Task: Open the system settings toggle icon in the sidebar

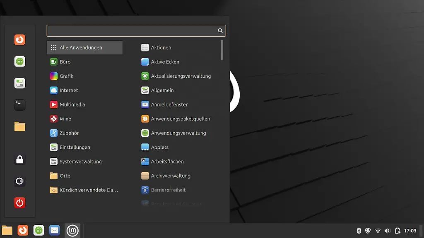Action: (x=19, y=83)
